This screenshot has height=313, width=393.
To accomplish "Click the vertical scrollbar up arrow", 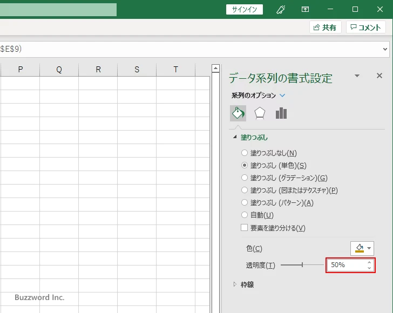I will point(215,68).
